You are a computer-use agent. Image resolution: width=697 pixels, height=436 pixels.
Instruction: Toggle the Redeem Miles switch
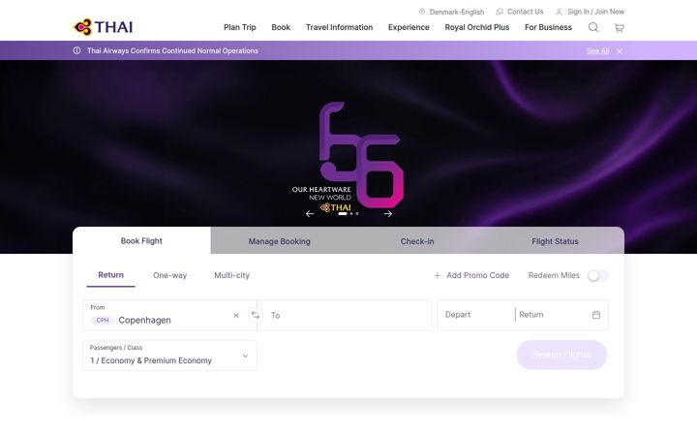[x=598, y=276]
